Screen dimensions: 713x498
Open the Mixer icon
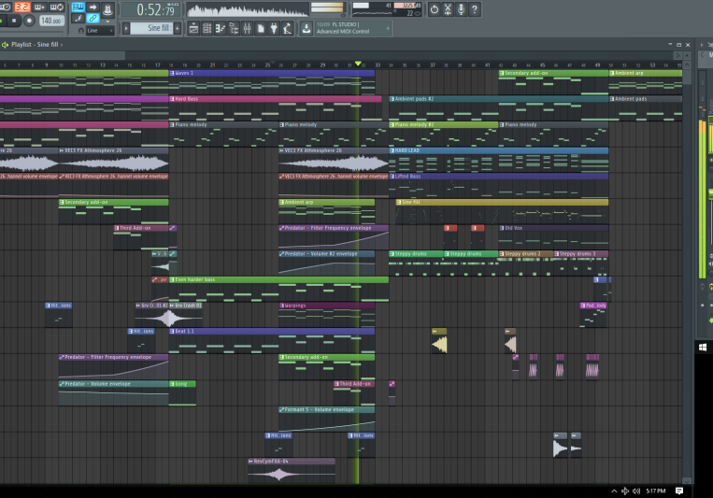pos(247,29)
